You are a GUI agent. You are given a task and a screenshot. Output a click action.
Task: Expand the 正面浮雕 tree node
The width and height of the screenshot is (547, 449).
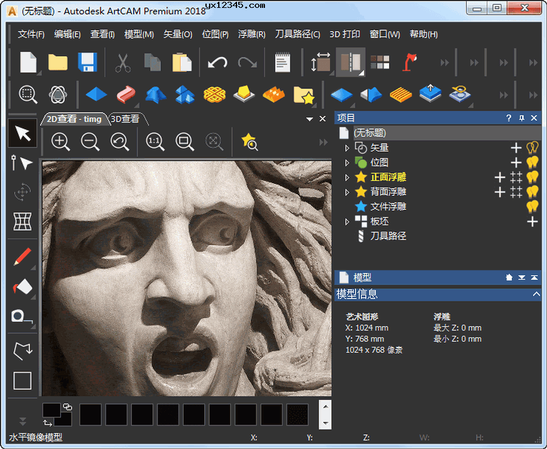click(x=347, y=177)
